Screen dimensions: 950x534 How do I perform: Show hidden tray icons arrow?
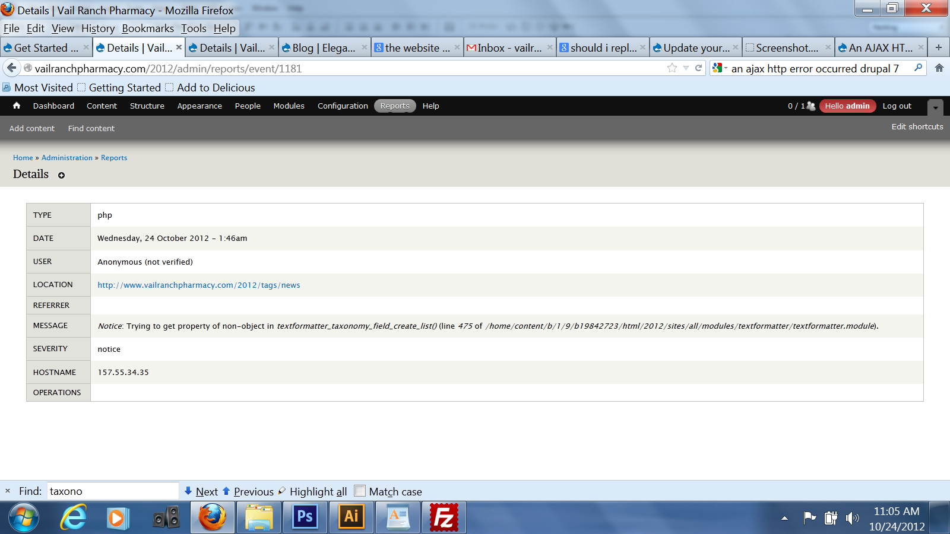(x=784, y=519)
